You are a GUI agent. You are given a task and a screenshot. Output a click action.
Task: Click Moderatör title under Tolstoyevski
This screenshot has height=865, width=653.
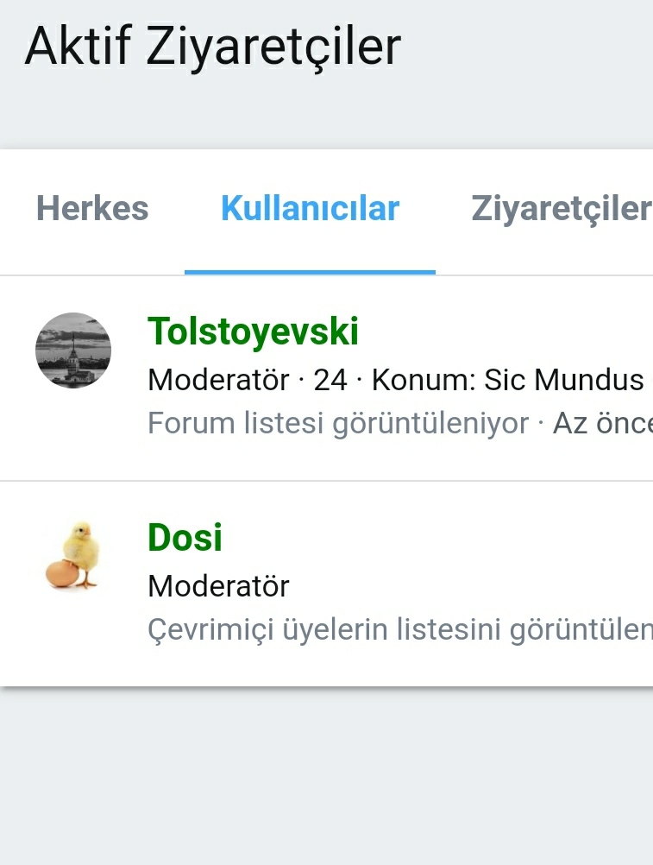pyautogui.click(x=218, y=380)
